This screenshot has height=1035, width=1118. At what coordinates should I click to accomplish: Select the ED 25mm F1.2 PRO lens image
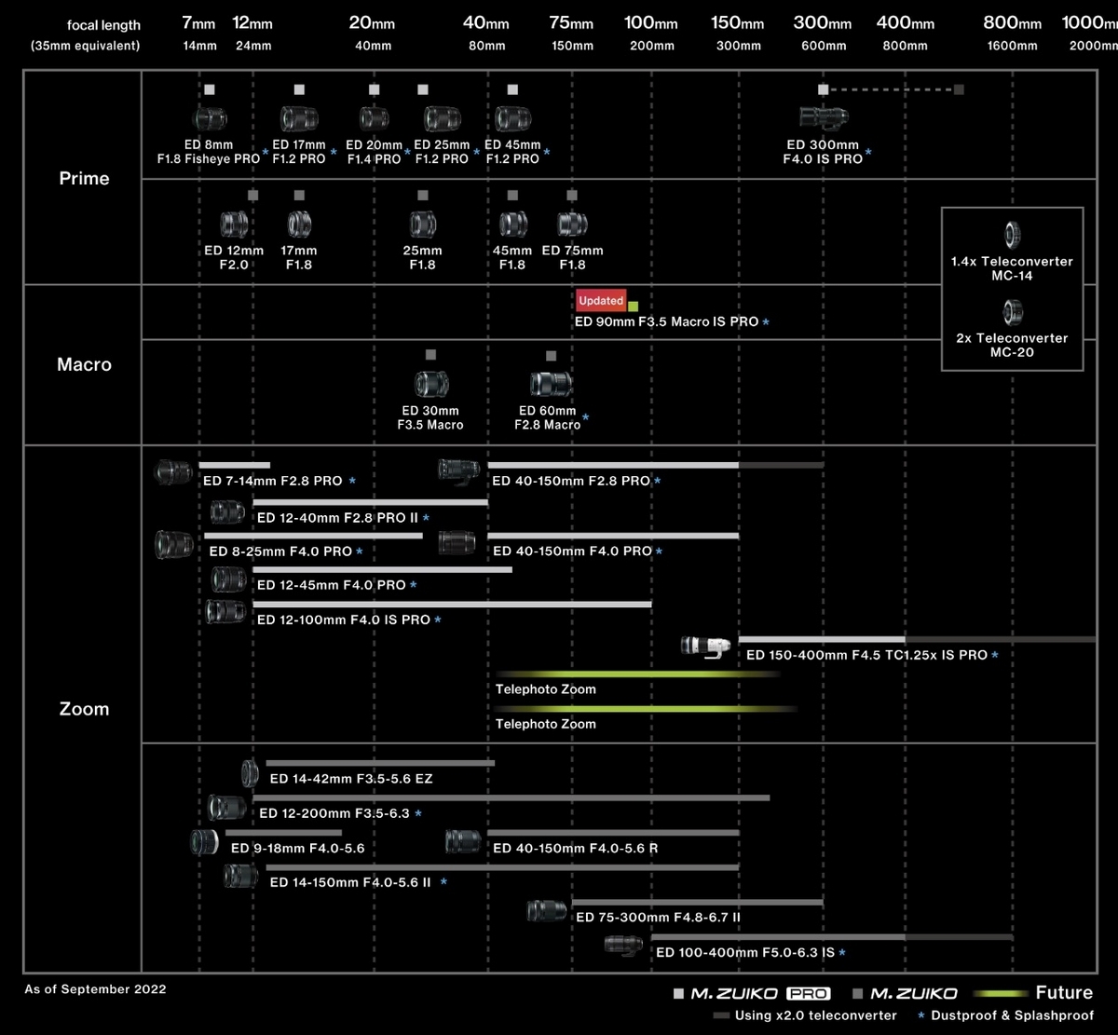pyautogui.click(x=442, y=118)
